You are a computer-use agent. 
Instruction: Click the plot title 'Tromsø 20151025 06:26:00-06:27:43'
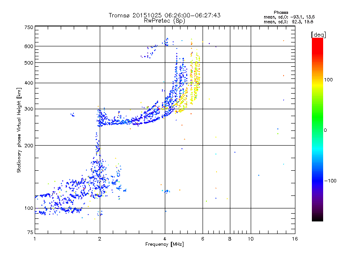[x=164, y=15]
